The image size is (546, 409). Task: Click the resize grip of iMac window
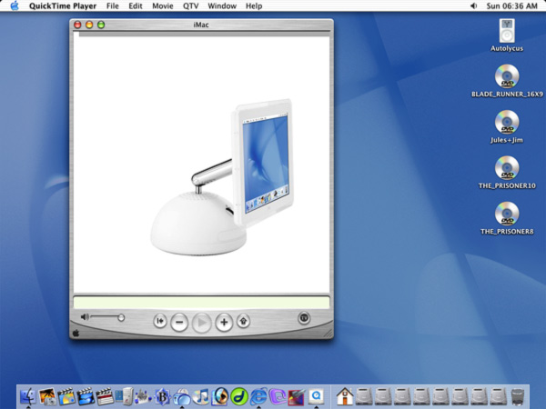(328, 334)
